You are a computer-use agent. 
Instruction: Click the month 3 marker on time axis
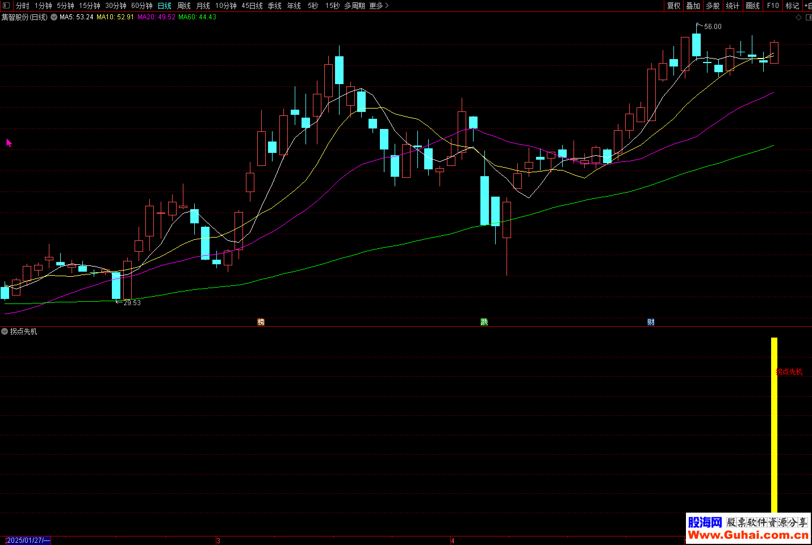(218, 540)
